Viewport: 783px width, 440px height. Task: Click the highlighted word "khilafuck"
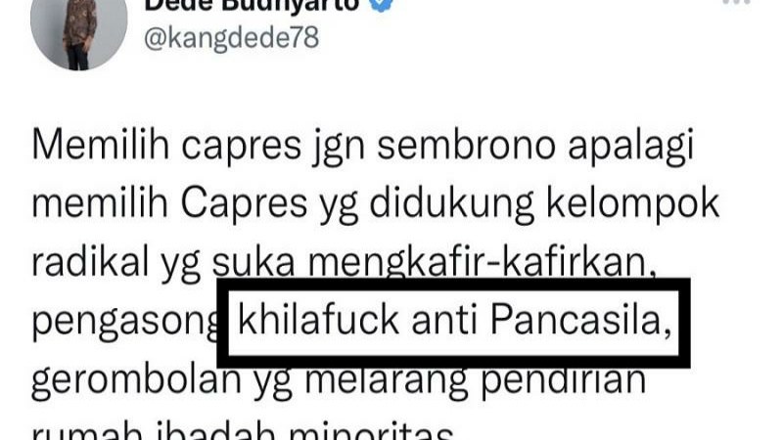319,320
